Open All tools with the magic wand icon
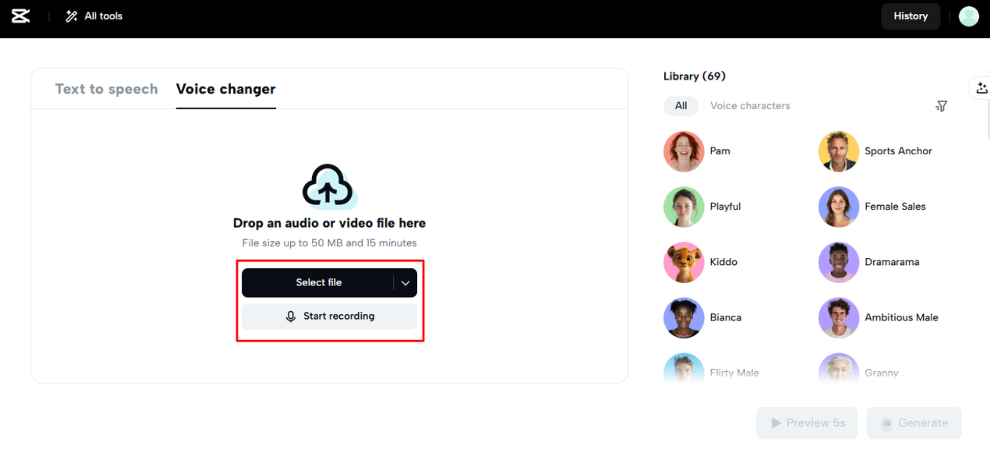Viewport: 990px width, 459px height. 71,16
